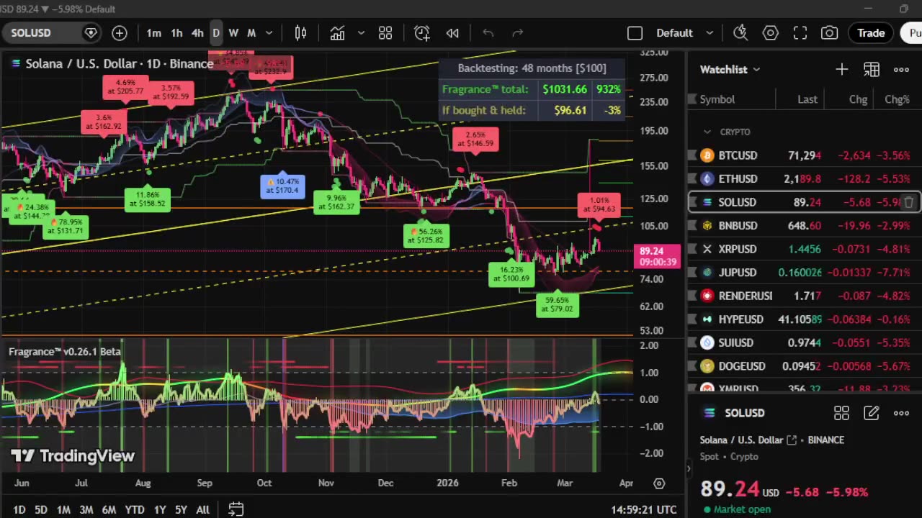Open the note edit icon for SOLUSD
922x518 pixels.
tap(872, 413)
